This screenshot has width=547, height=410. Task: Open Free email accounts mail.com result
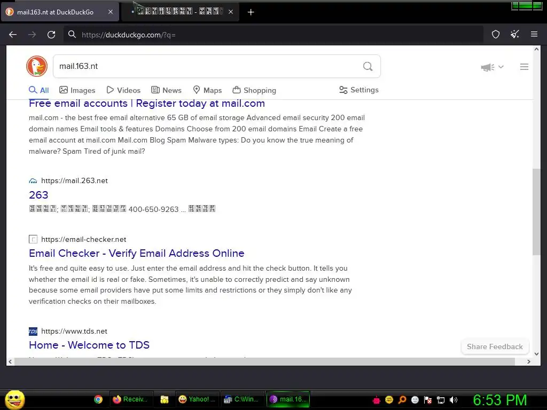point(147,103)
